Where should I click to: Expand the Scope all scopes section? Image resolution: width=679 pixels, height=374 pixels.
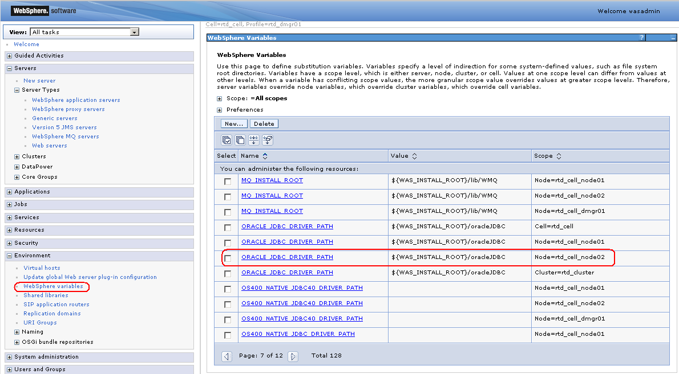click(x=220, y=98)
